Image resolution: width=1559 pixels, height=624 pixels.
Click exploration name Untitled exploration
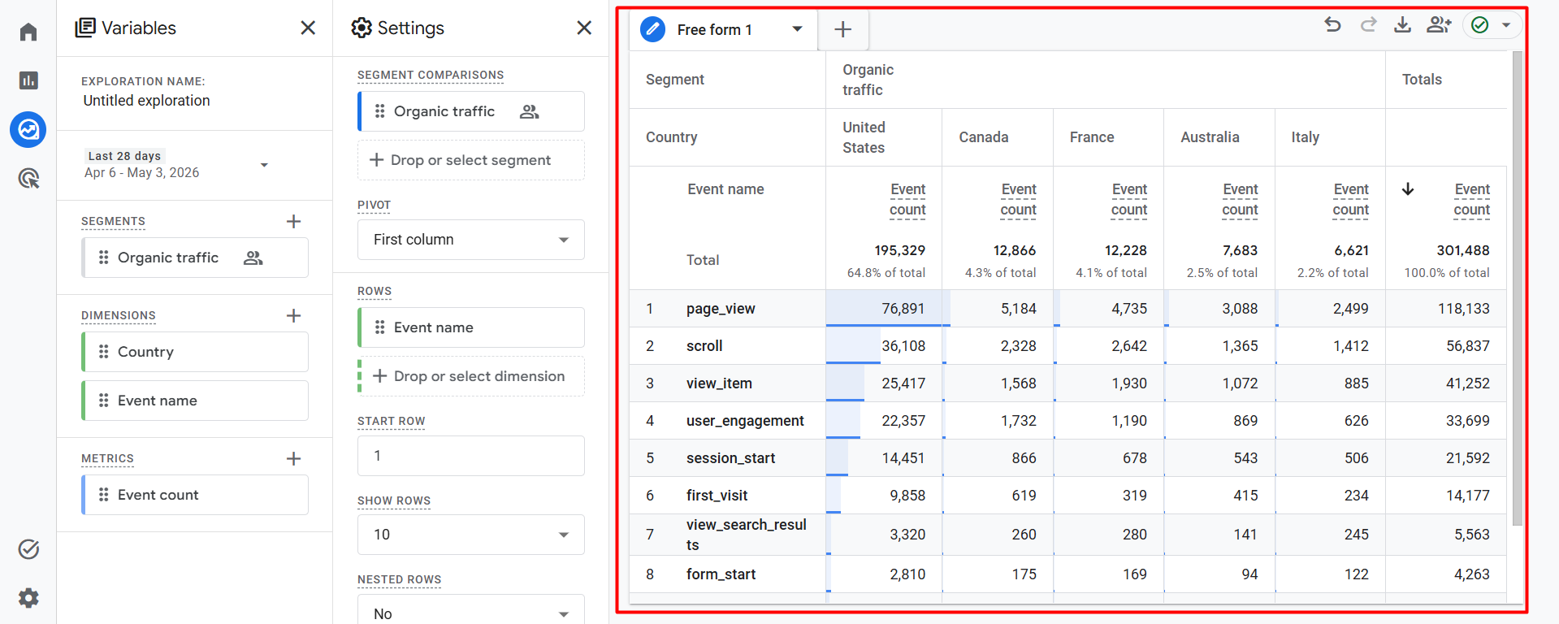(x=146, y=101)
